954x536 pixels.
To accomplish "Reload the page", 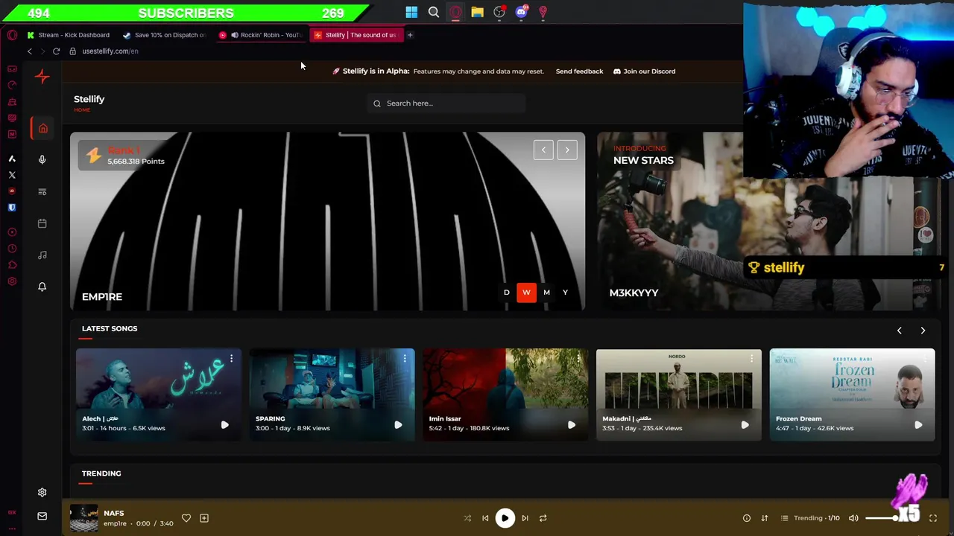I will click(56, 51).
